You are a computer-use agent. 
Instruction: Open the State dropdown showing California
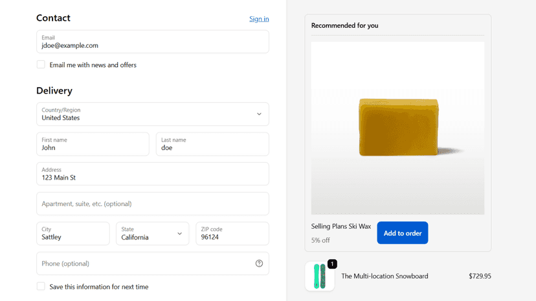pyautogui.click(x=153, y=234)
